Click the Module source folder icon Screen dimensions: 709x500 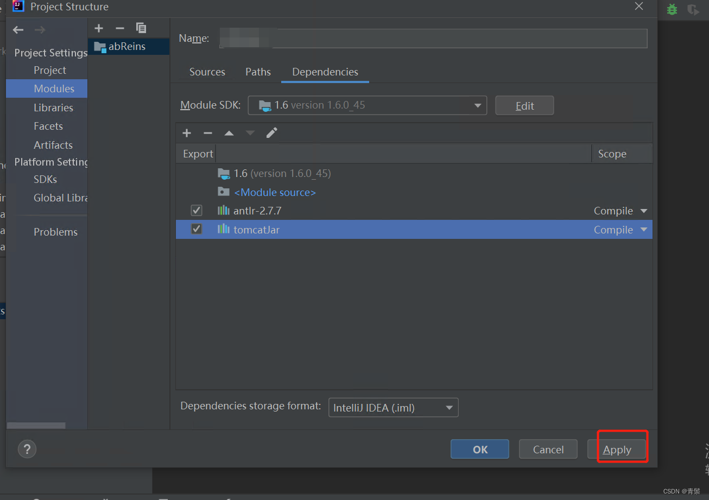tap(224, 192)
